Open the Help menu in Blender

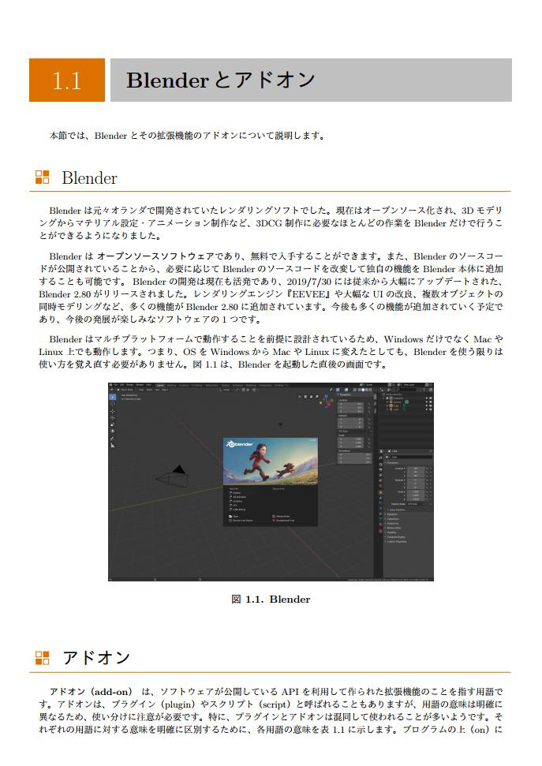click(148, 385)
